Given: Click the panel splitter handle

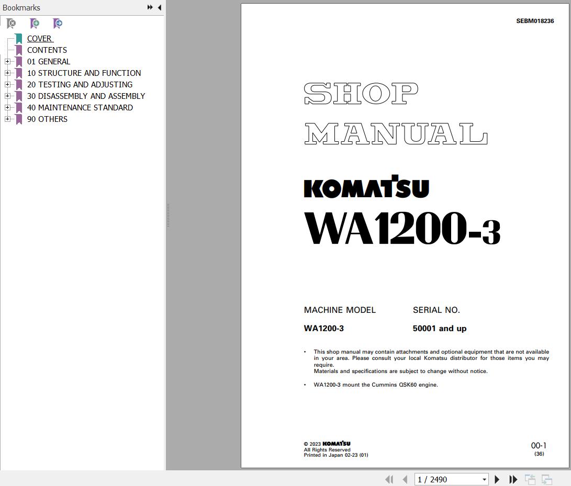Looking at the screenshot, I should (168, 215).
